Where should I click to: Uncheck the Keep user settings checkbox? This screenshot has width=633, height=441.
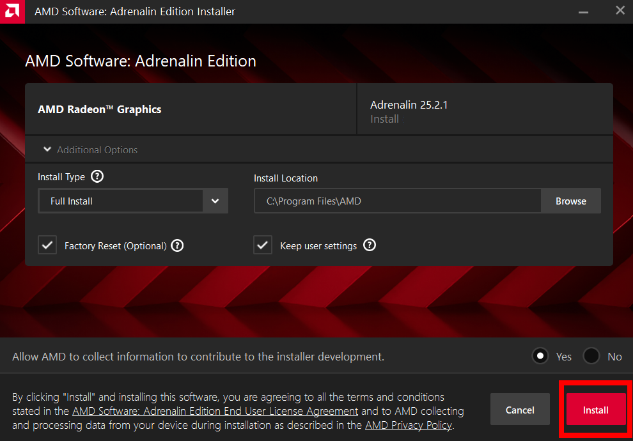coord(263,245)
